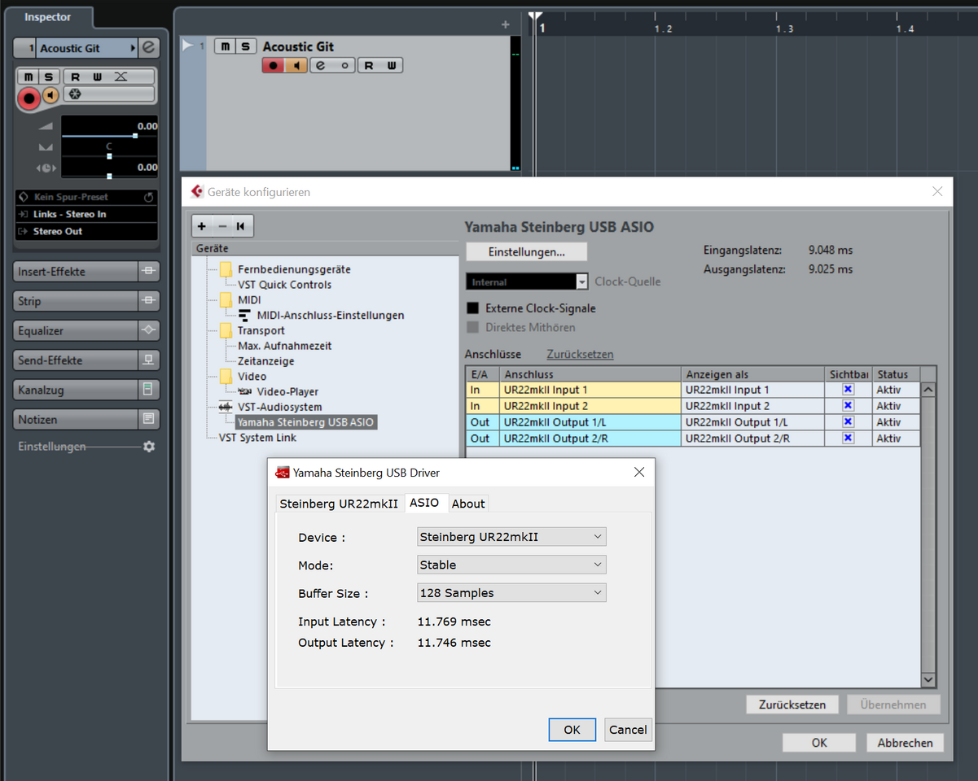This screenshot has height=781, width=978.
Task: Click the freeze channel snowflake icon
Action: pos(74,94)
